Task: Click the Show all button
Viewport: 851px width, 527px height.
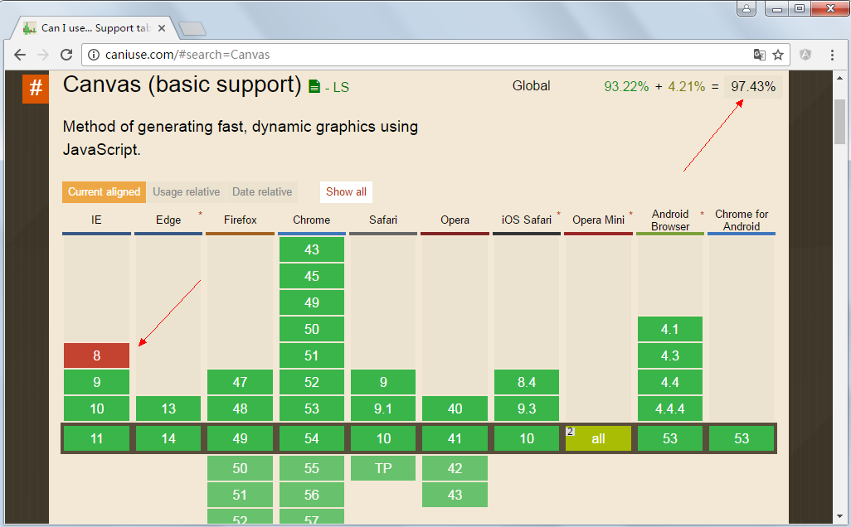Action: [x=346, y=192]
